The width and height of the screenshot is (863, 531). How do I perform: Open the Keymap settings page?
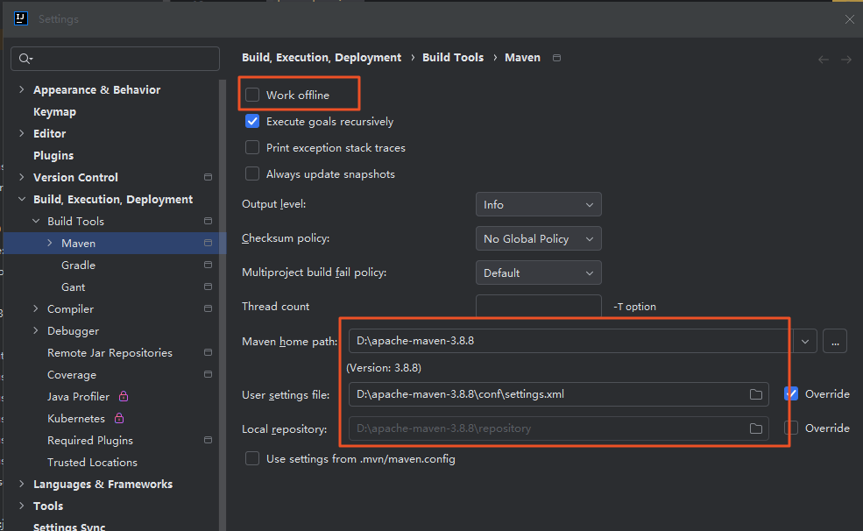point(54,111)
